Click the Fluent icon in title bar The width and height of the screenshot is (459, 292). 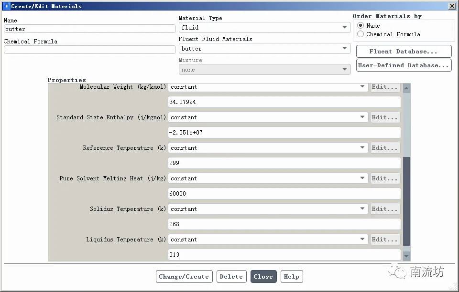click(6, 6)
